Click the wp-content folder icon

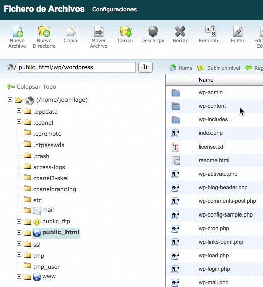176,106
